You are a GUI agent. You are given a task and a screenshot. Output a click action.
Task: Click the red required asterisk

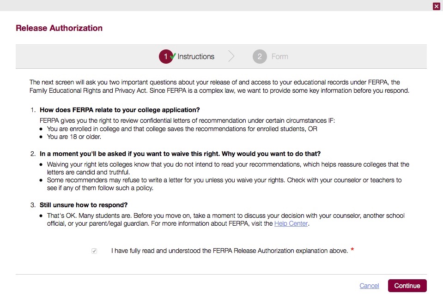352,249
